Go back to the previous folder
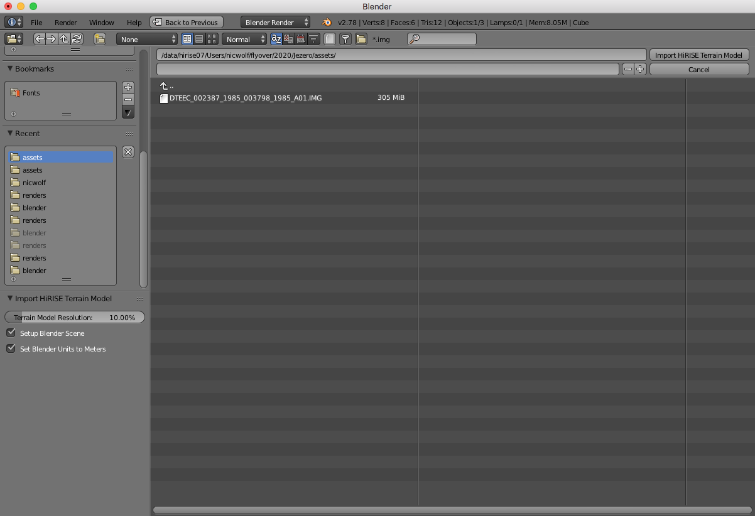The image size is (755, 516). (40, 39)
